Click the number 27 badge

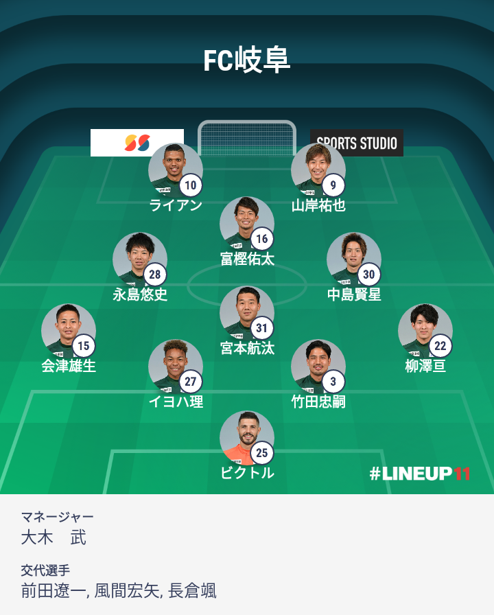(x=191, y=381)
